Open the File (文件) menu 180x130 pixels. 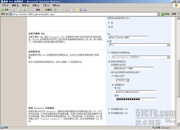[5, 6]
